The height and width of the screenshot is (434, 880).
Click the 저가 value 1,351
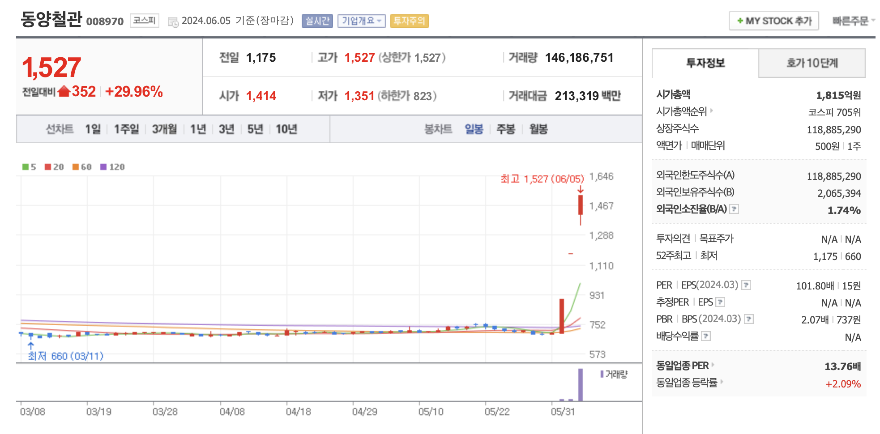coord(359,96)
